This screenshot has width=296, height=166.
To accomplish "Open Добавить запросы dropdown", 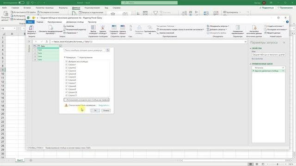I will tap(217, 30).
